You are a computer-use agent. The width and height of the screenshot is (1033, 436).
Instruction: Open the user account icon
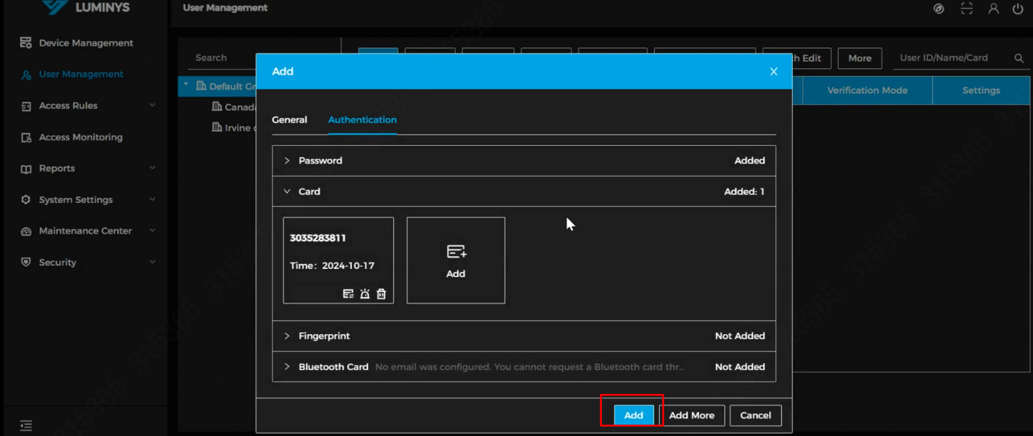[992, 9]
